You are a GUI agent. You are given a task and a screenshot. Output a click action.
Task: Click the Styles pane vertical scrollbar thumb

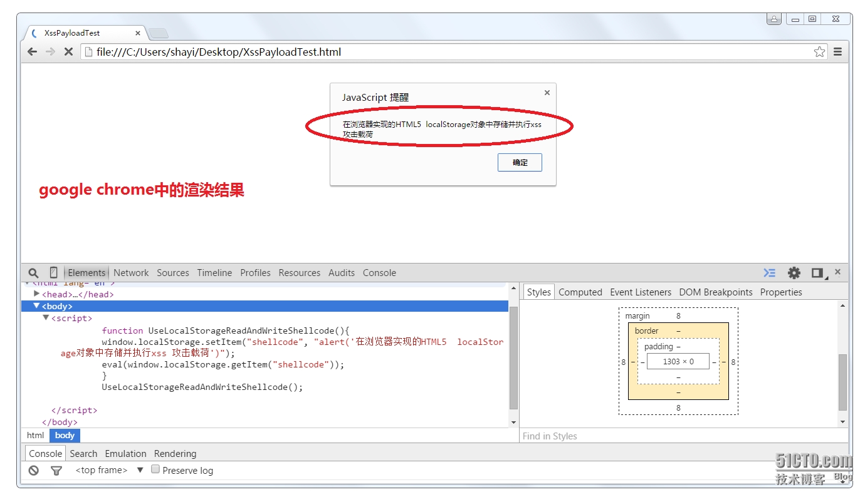click(843, 382)
